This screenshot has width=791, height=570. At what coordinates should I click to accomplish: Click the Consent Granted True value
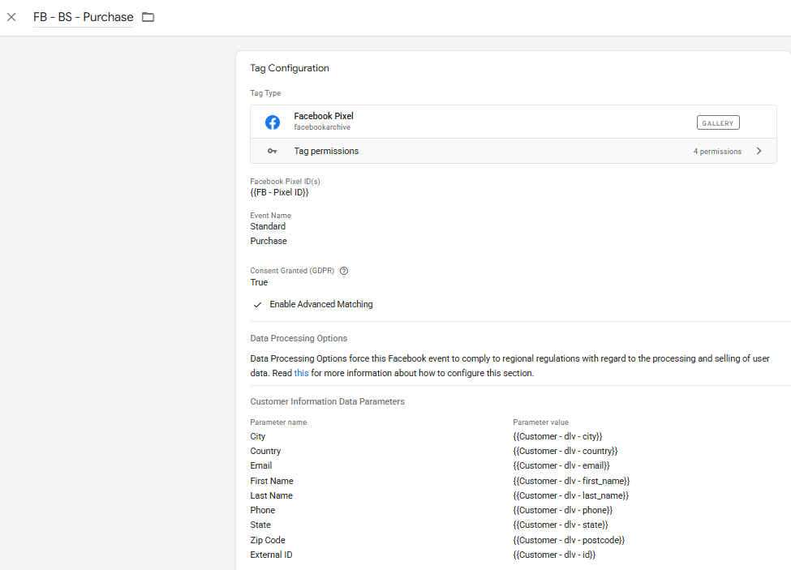coord(259,283)
